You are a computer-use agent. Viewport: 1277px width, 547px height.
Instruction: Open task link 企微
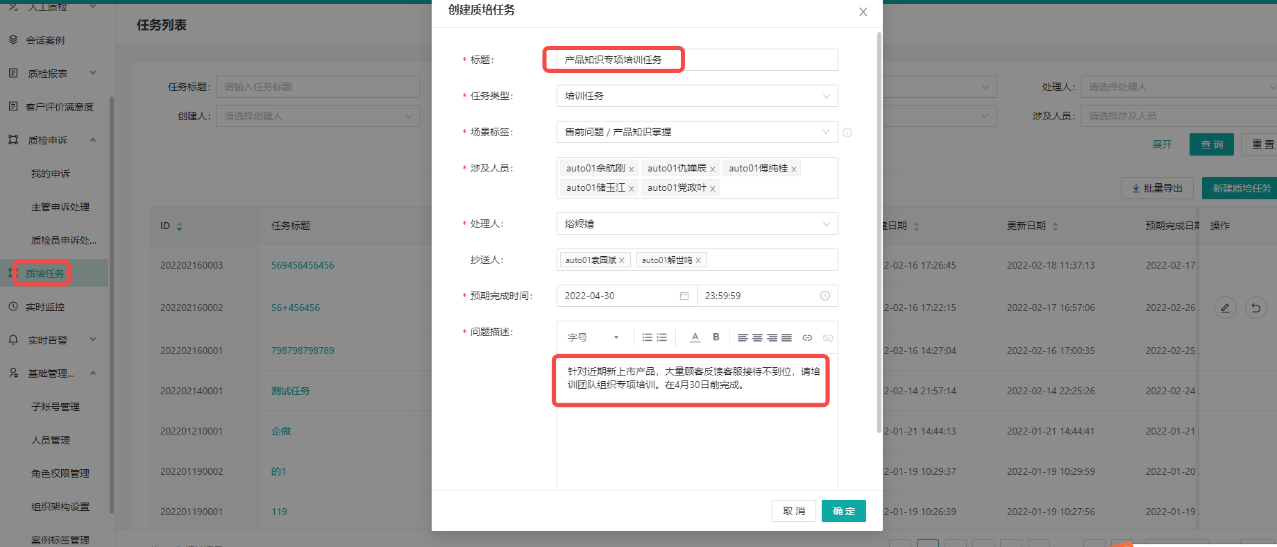pyautogui.click(x=281, y=431)
